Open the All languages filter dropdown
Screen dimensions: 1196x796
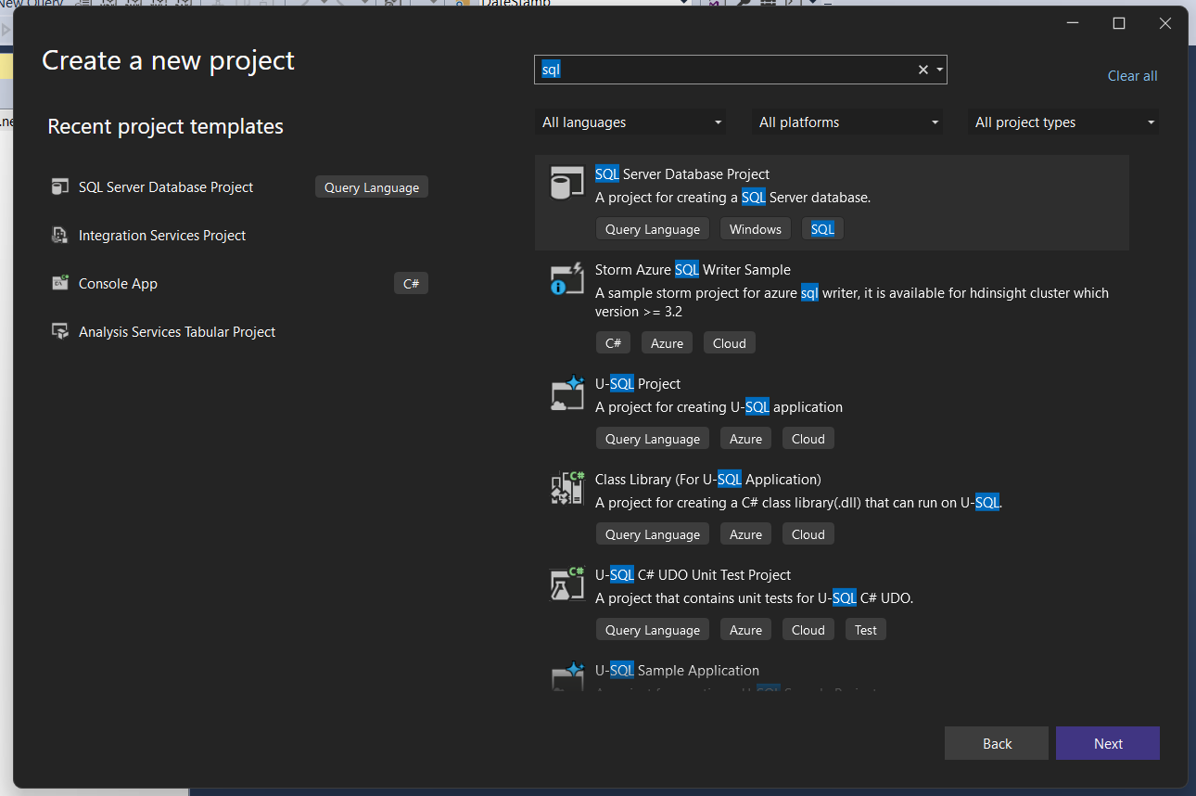630,122
